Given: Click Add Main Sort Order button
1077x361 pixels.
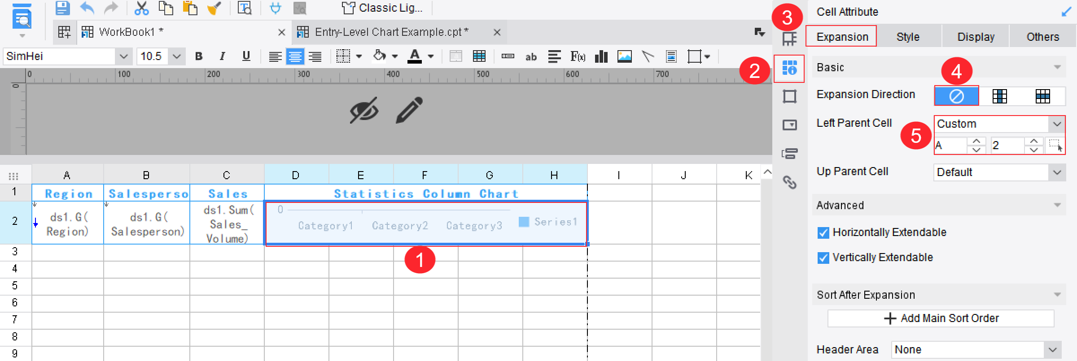Looking at the screenshot, I should tap(941, 318).
